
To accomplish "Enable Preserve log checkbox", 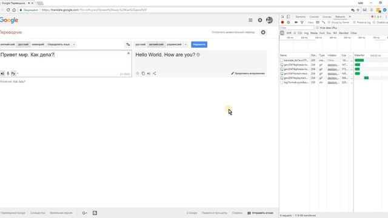I will click(x=354, y=22).
